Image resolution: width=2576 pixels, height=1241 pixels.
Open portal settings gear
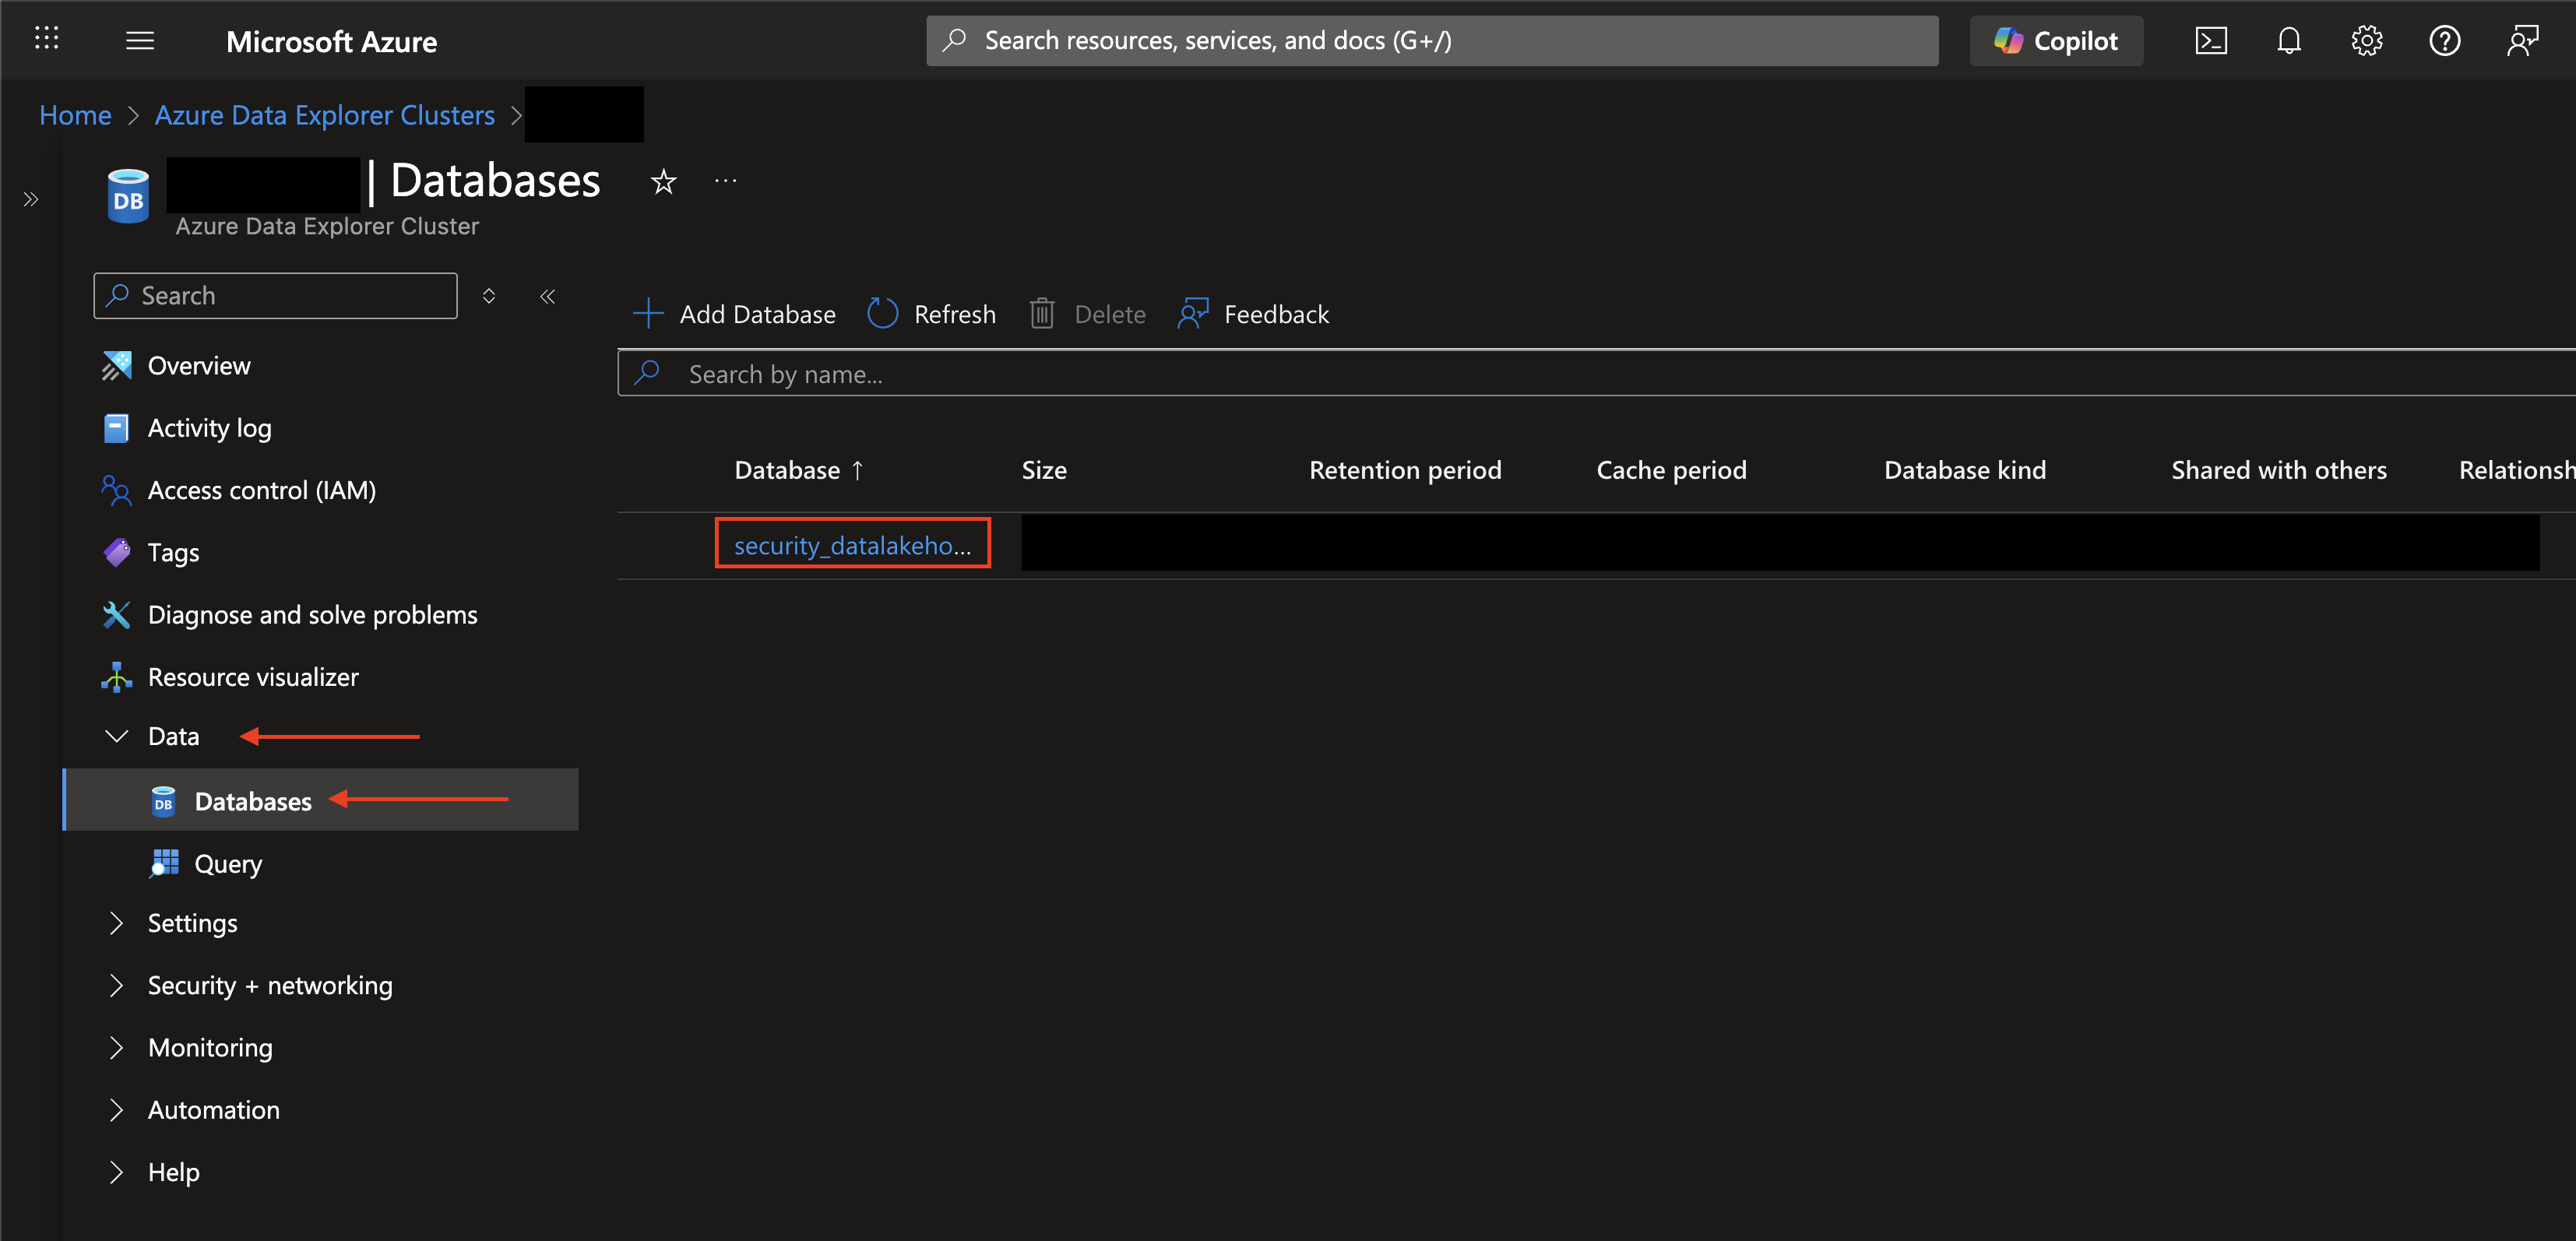[x=2366, y=40]
